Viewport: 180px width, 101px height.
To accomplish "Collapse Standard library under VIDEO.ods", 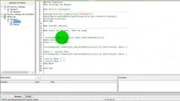I will [5, 19].
